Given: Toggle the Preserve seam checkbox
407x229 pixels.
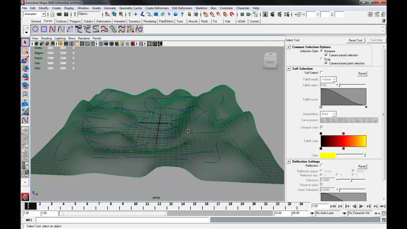Looking at the screenshot, I should tap(321, 185).
